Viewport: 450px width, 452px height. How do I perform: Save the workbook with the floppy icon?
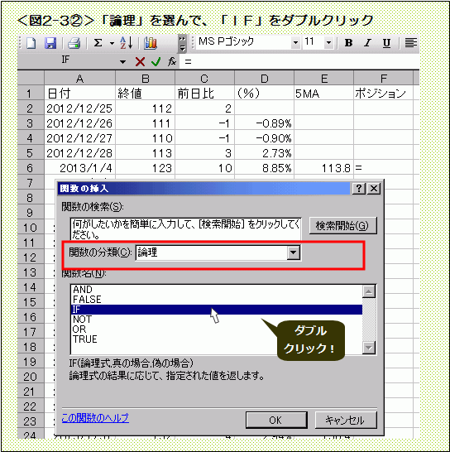[x=50, y=43]
